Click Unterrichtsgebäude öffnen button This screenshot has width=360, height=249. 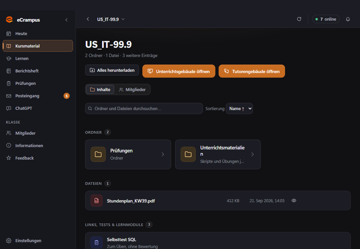coord(179,71)
